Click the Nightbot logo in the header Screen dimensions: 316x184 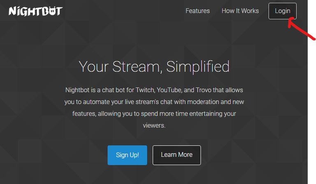[35, 11]
